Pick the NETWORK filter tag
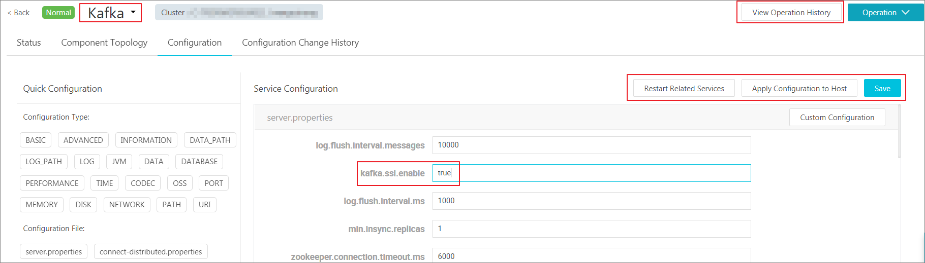Viewport: 925px width, 263px height. [127, 205]
